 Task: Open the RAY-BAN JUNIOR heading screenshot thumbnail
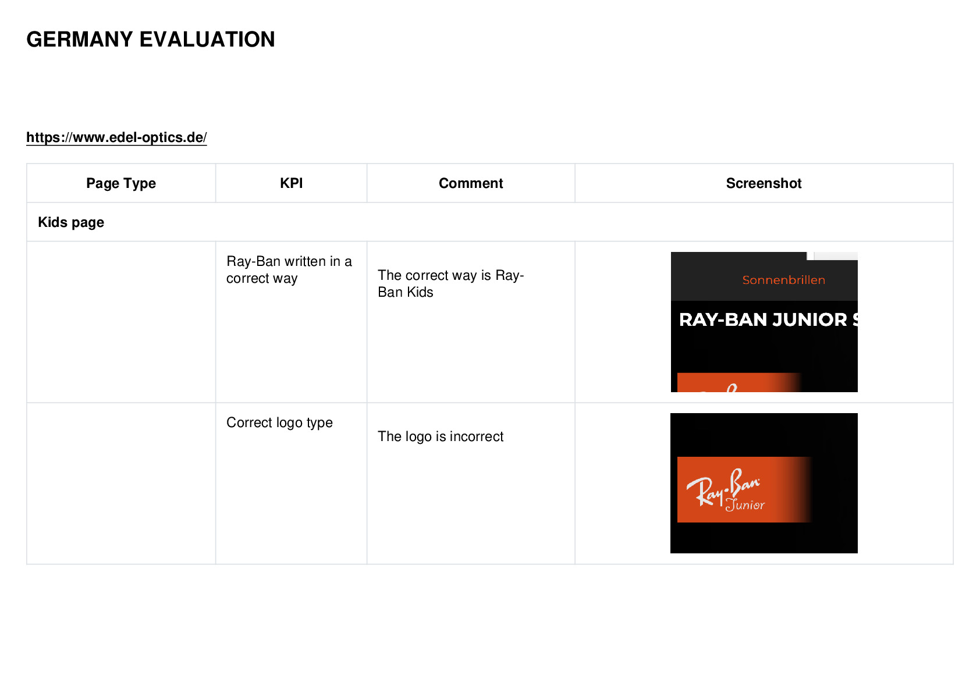tap(764, 322)
